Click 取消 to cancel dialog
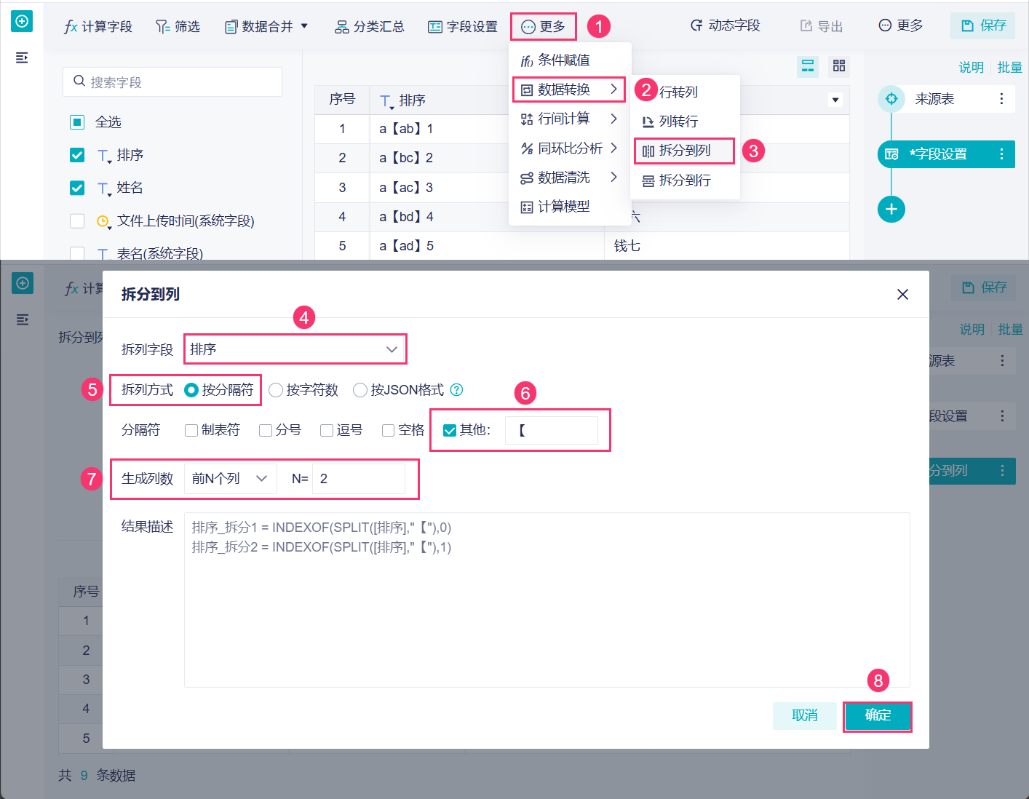Image resolution: width=1029 pixels, height=799 pixels. coord(805,716)
